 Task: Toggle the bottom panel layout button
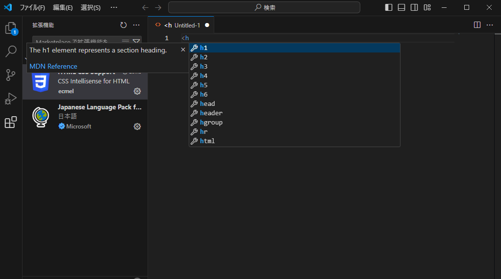pyautogui.click(x=401, y=7)
